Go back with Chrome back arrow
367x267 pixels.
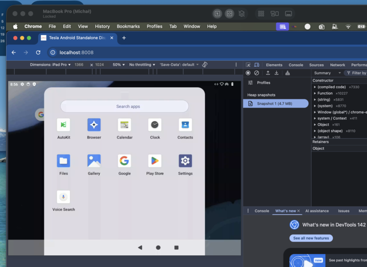click(14, 52)
